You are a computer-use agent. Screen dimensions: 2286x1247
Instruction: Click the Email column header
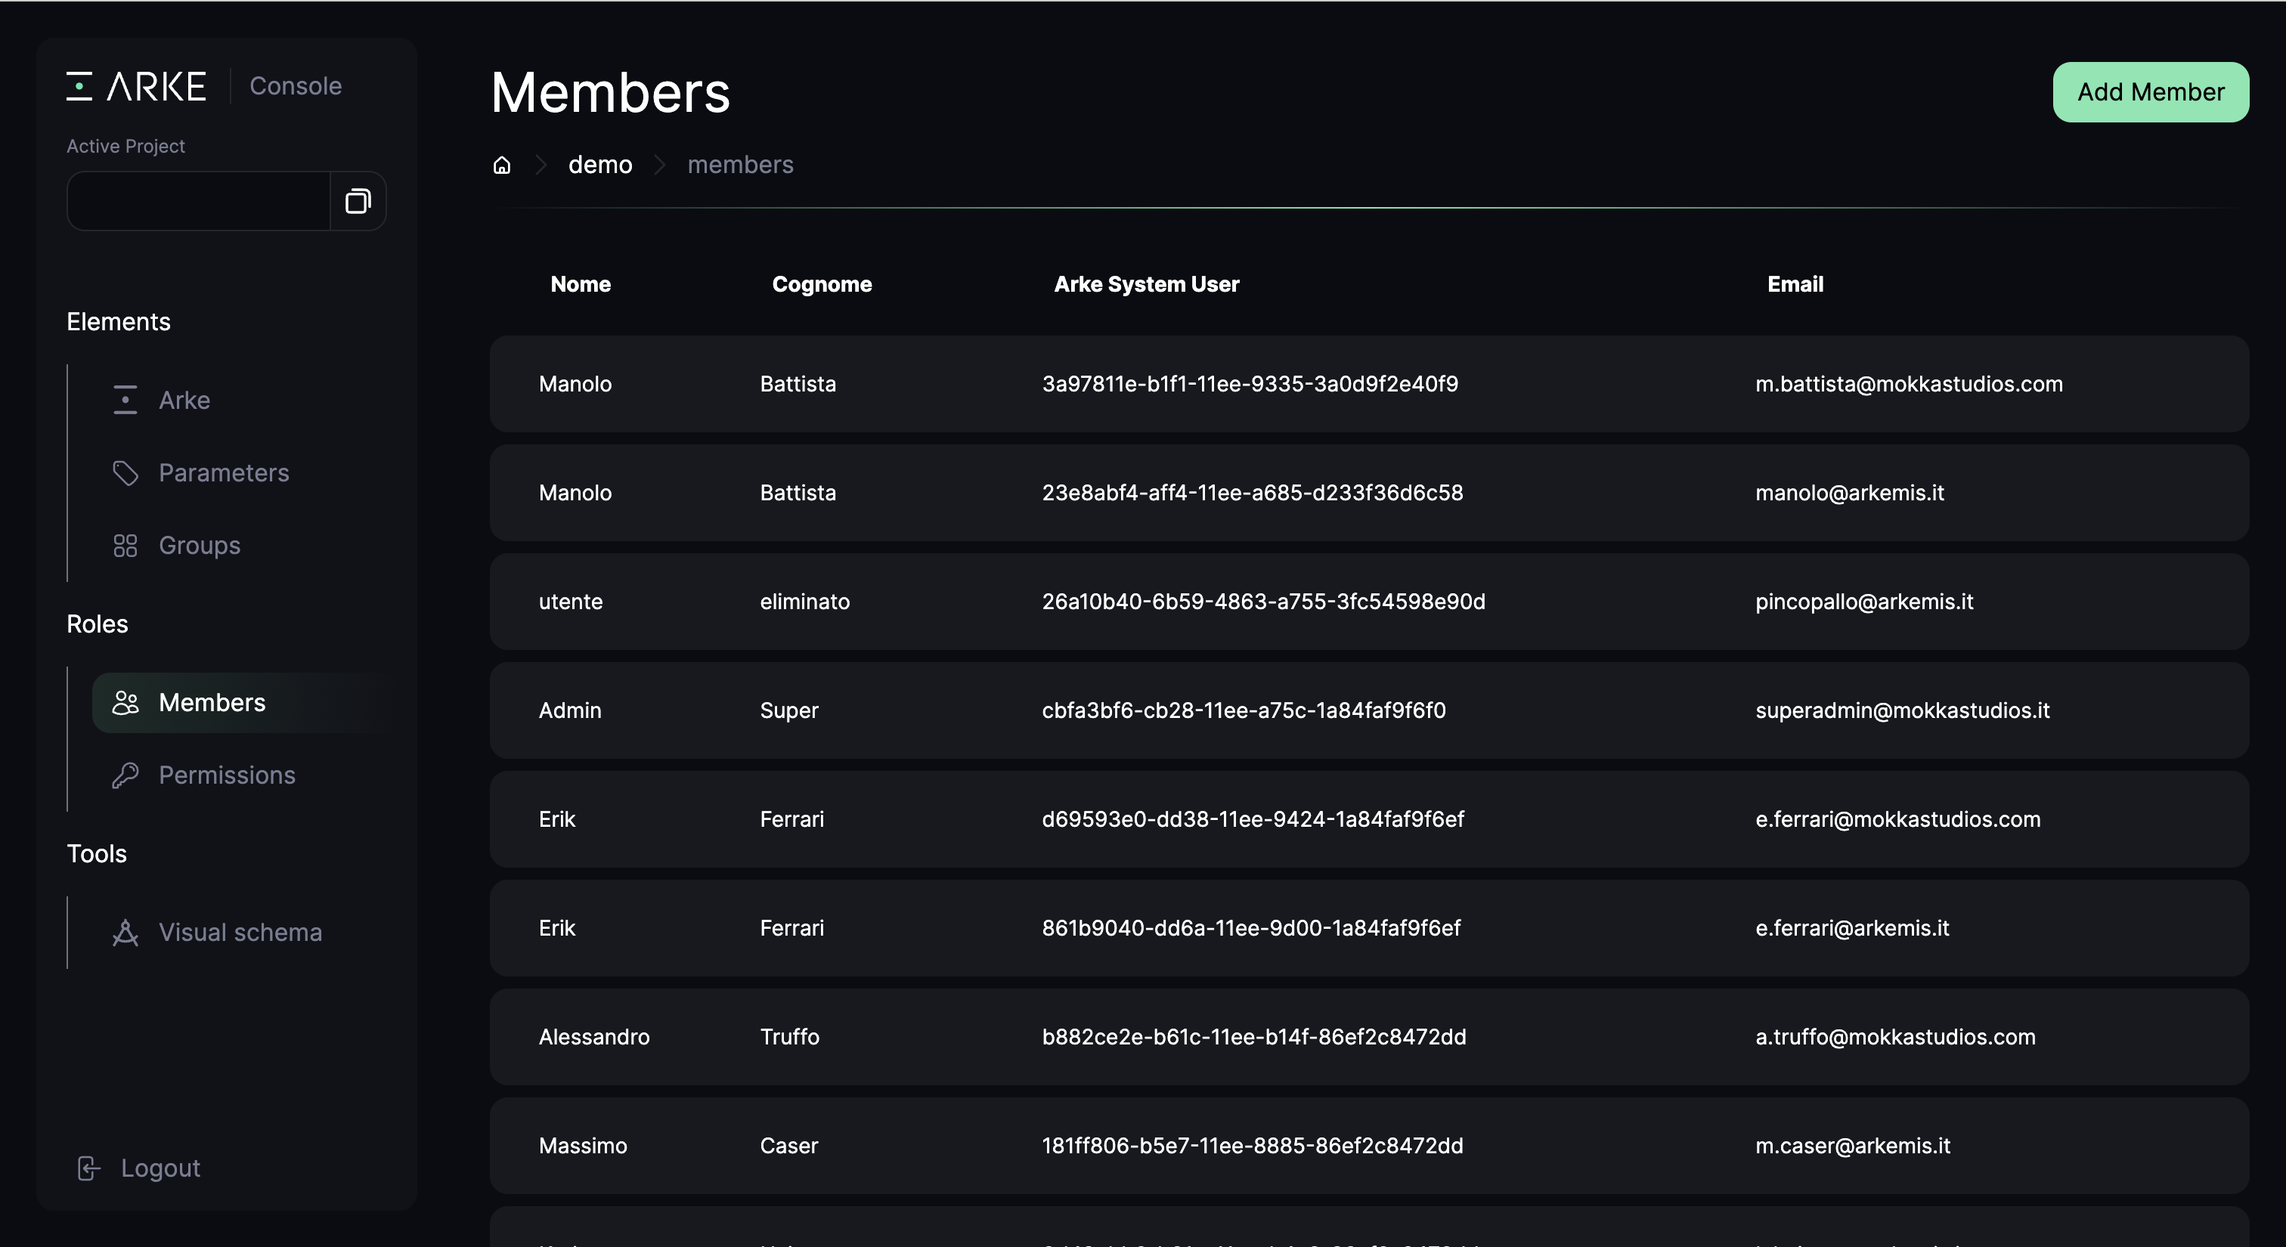click(x=1795, y=284)
